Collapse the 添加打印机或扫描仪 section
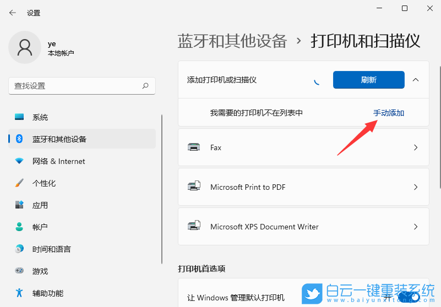 pos(416,80)
